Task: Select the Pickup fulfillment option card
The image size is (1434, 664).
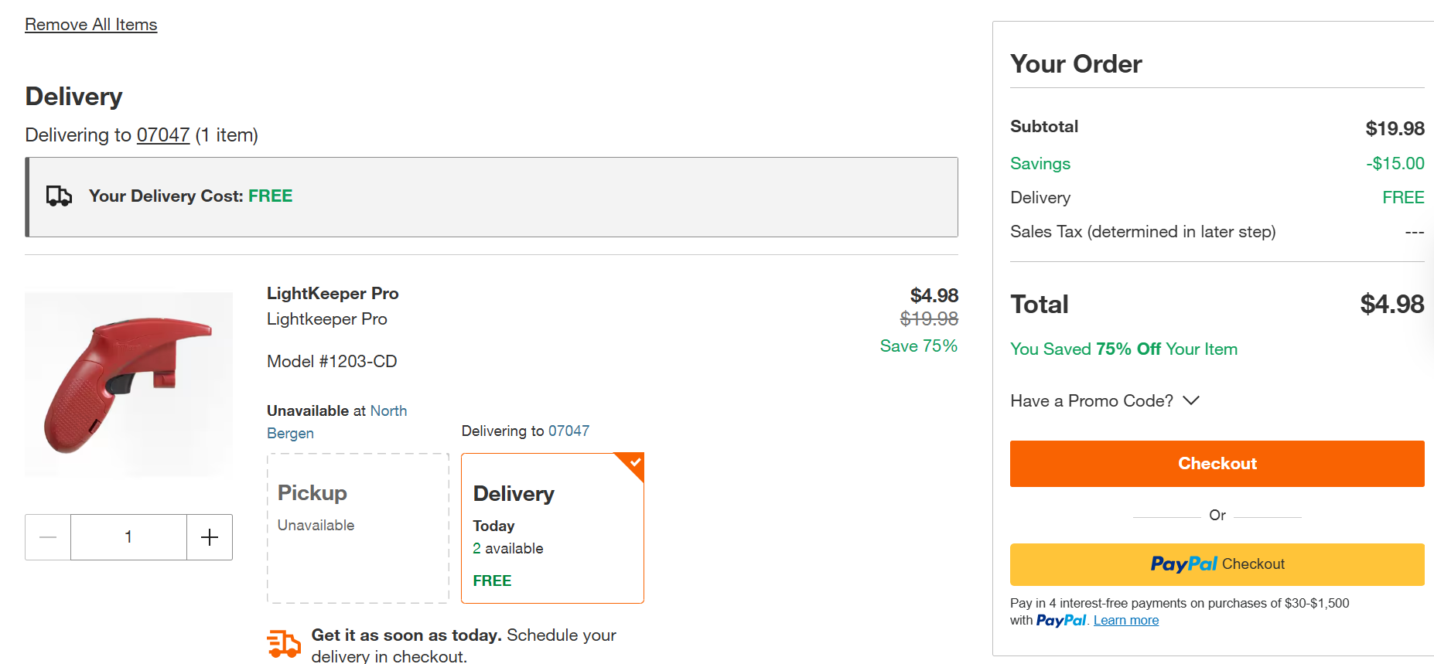Action: coord(358,528)
